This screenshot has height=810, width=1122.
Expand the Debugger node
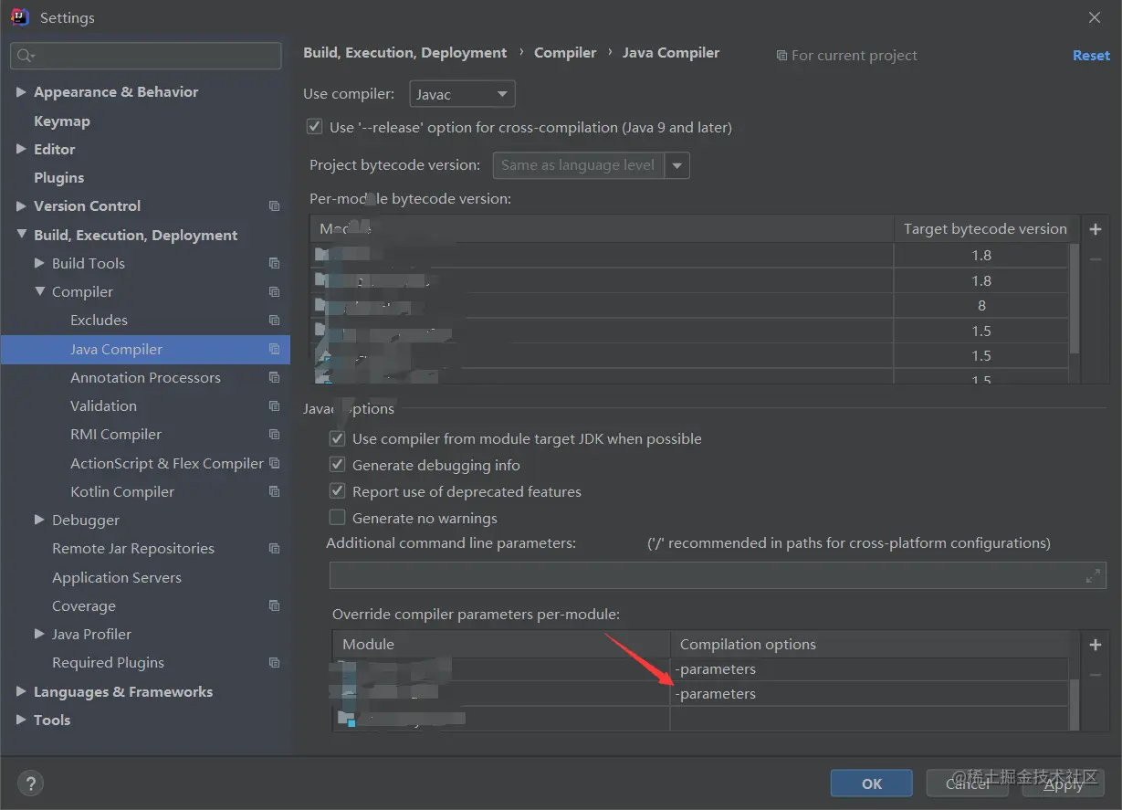pos(39,520)
